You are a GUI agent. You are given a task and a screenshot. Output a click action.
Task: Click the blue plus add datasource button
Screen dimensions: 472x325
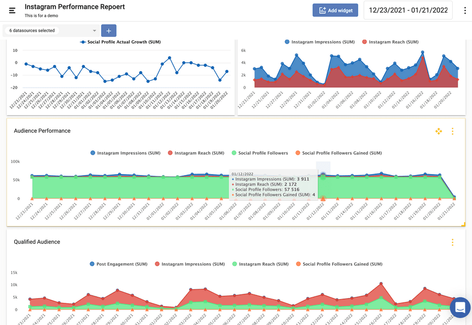109,31
